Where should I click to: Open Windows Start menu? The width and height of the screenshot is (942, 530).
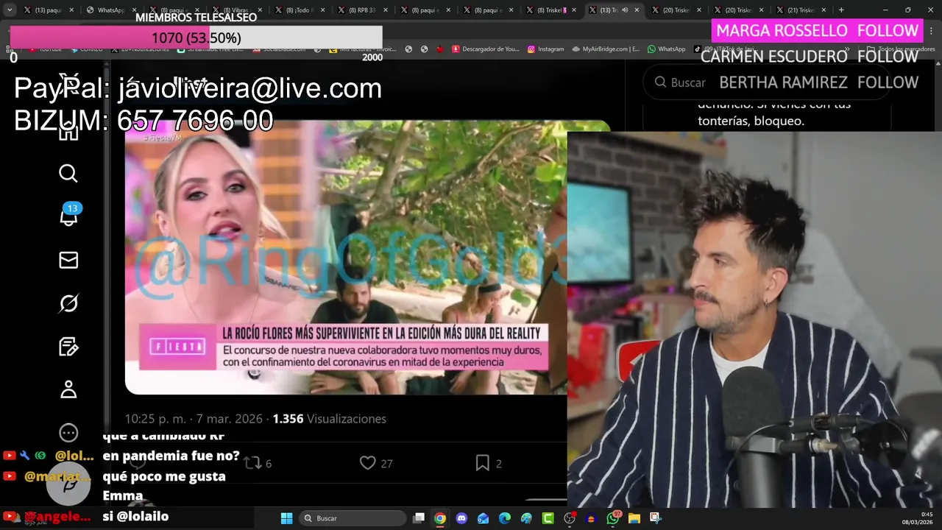tap(286, 518)
